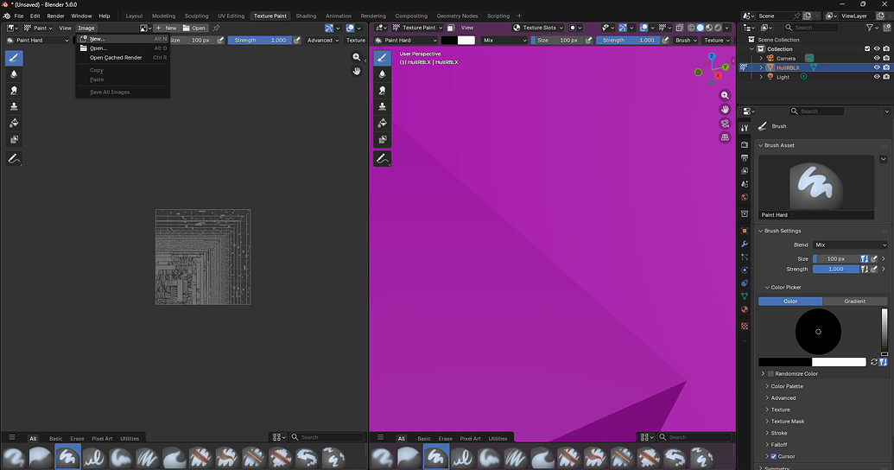Select the Fill bucket tool in the 3D viewport
The height and width of the screenshot is (470, 894).
click(382, 123)
